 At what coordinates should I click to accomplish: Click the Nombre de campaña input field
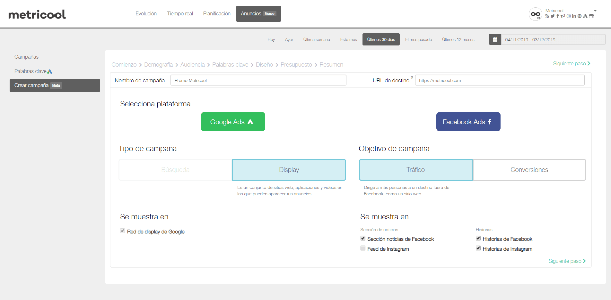pos(258,80)
